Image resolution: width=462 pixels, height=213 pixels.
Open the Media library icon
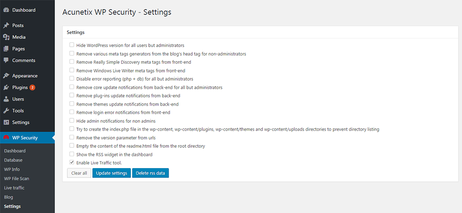click(x=6, y=37)
